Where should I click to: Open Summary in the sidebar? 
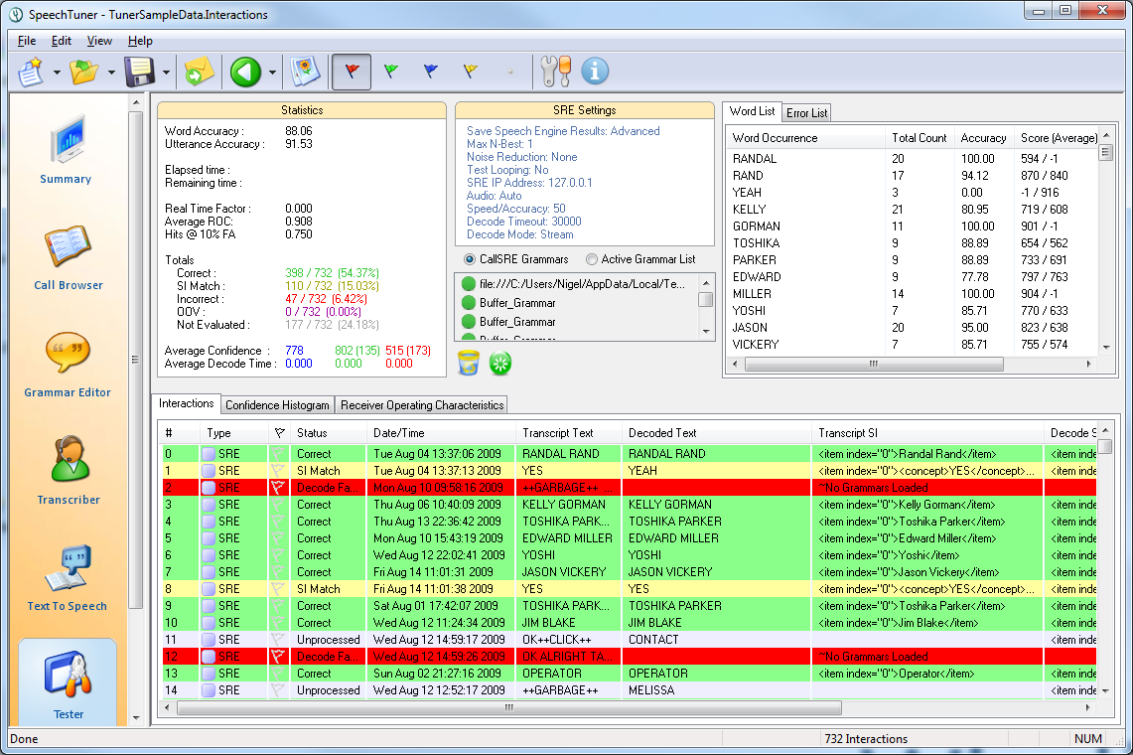(x=66, y=150)
